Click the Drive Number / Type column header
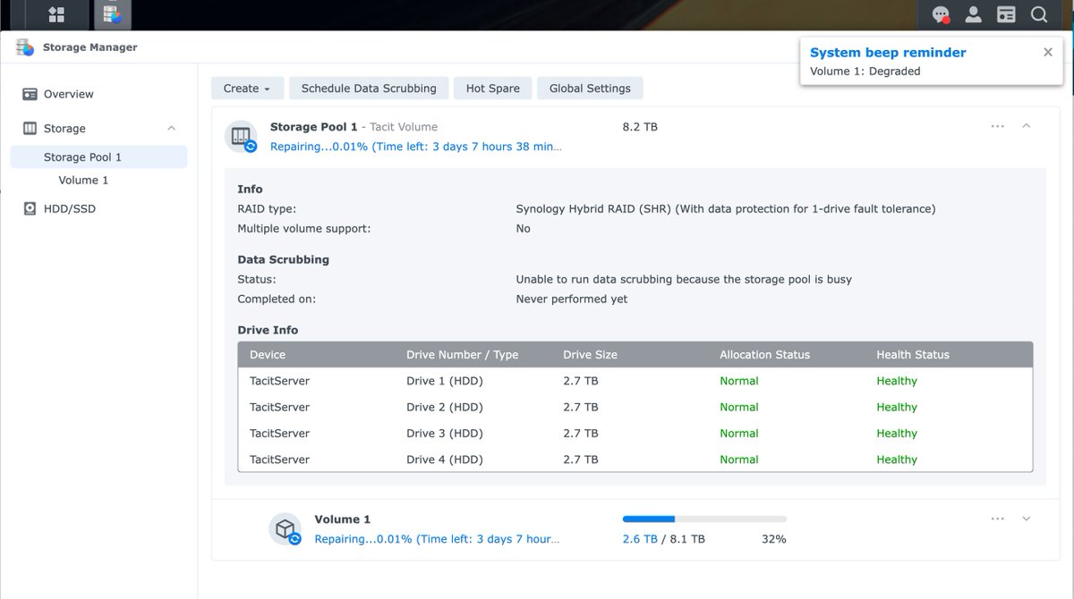The width and height of the screenshot is (1074, 599). pos(463,355)
